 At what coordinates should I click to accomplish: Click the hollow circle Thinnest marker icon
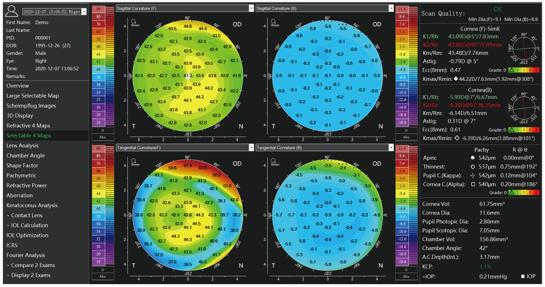coord(473,167)
